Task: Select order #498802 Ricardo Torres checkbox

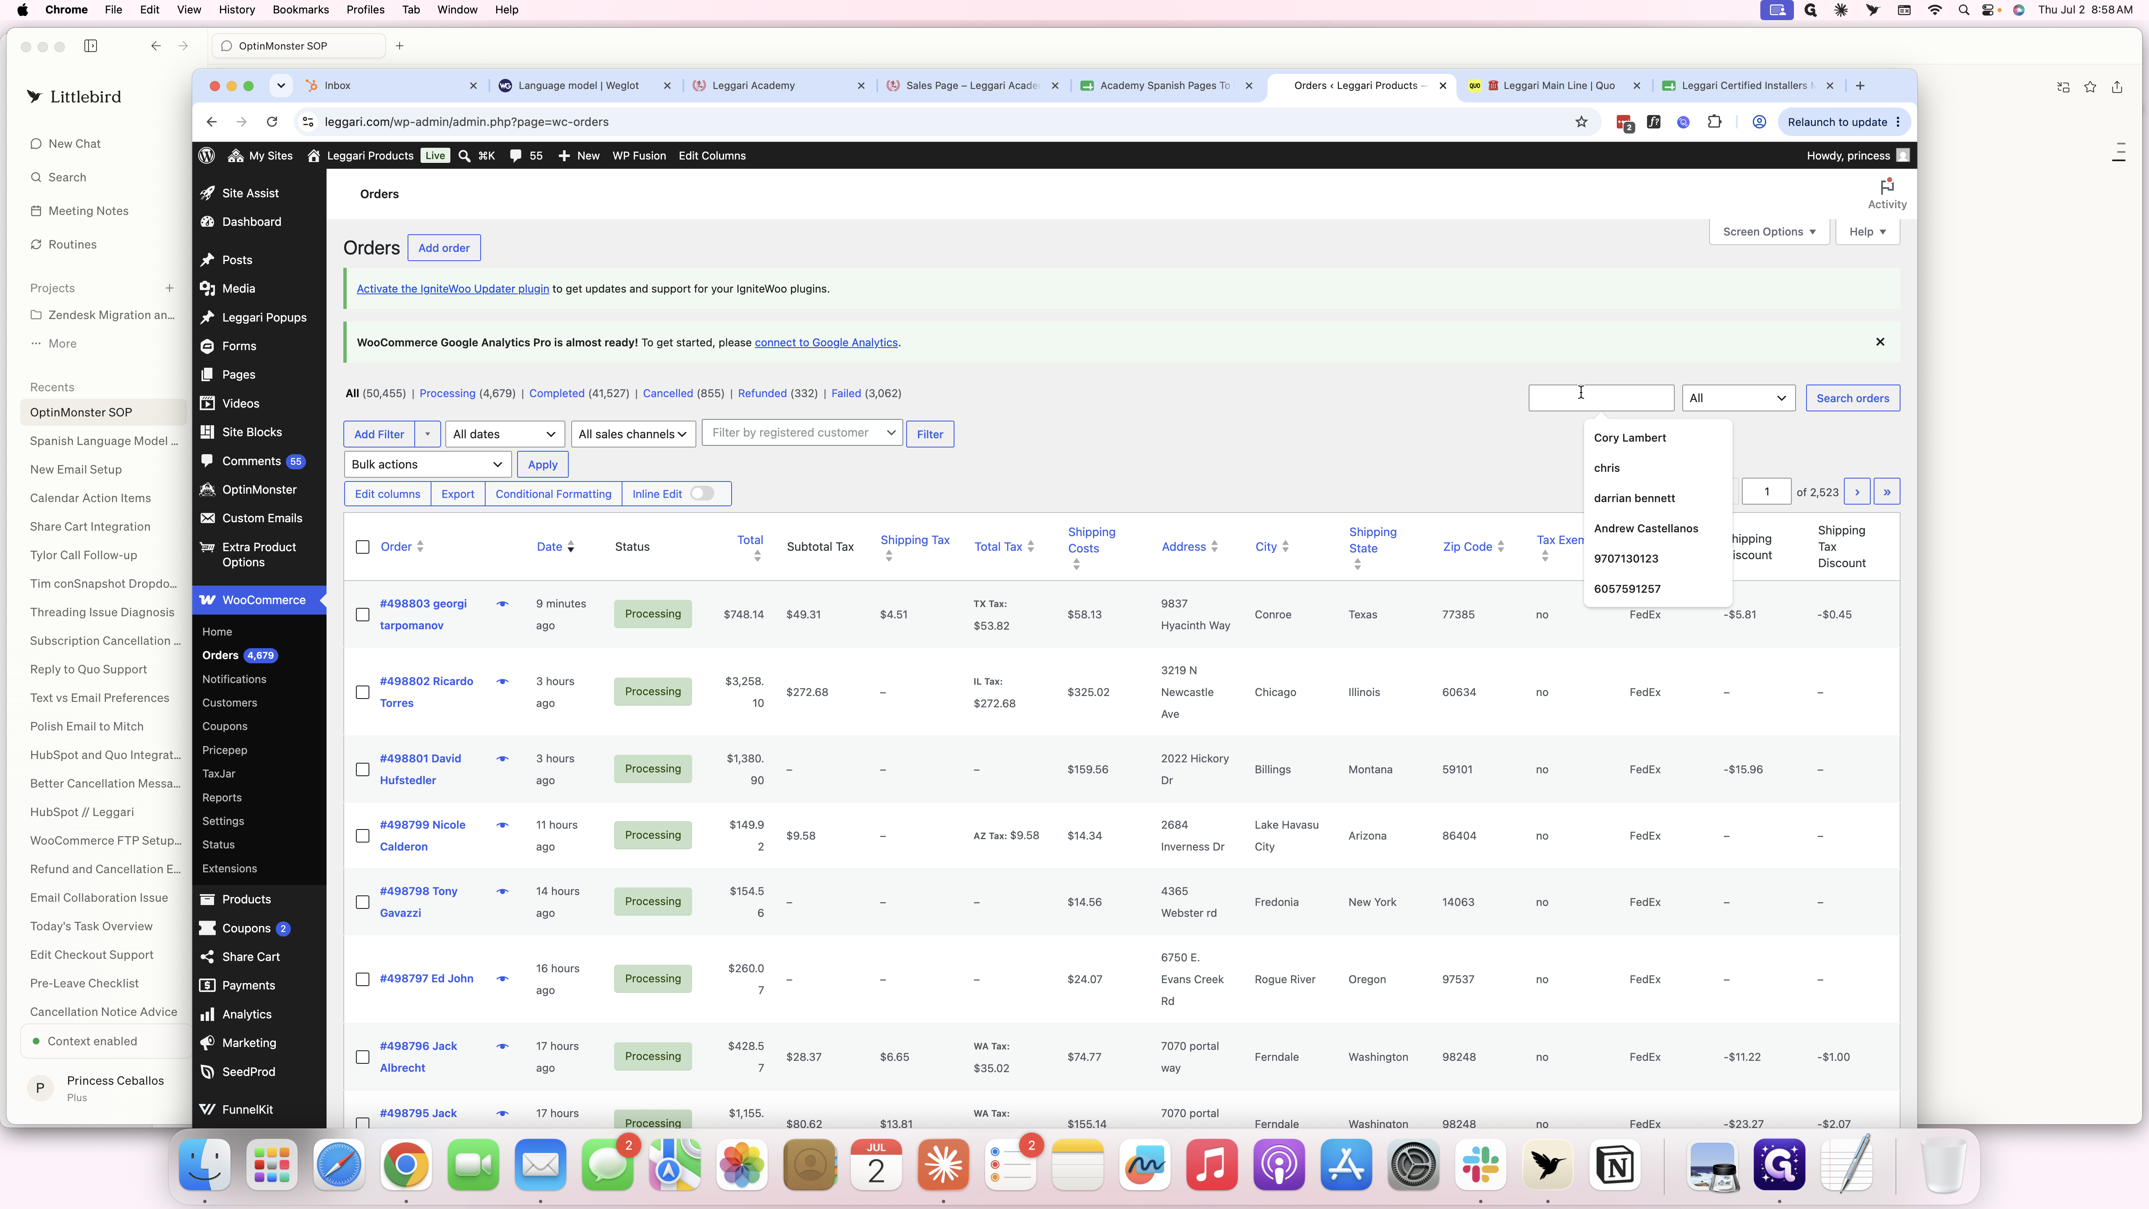Action: click(362, 693)
